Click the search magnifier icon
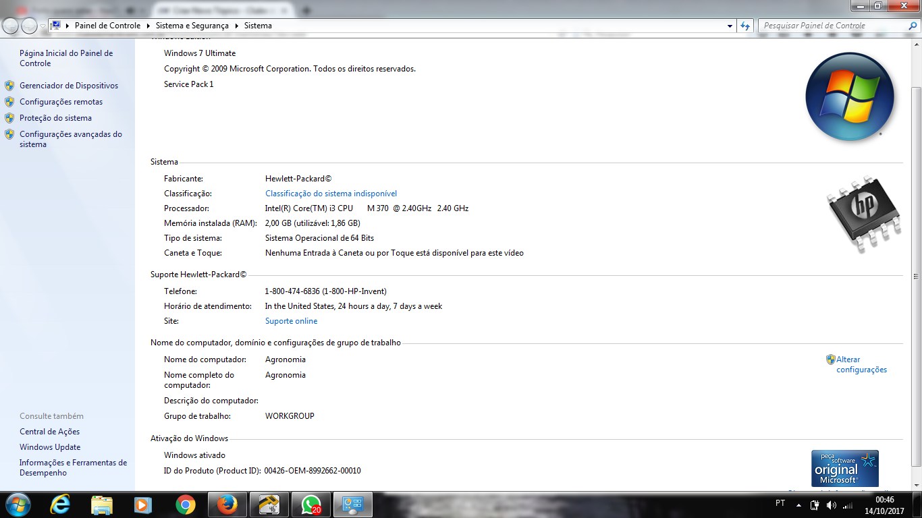922x518 pixels. click(913, 26)
